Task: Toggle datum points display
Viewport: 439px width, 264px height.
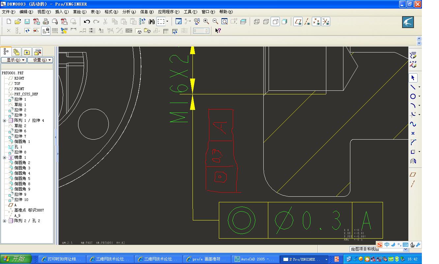Action: point(316,22)
